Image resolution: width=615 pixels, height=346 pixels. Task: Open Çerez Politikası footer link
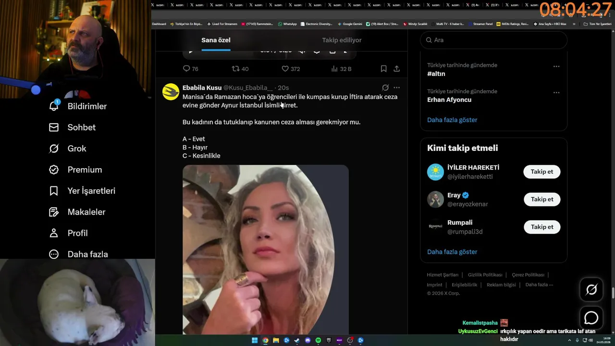[x=528, y=275]
